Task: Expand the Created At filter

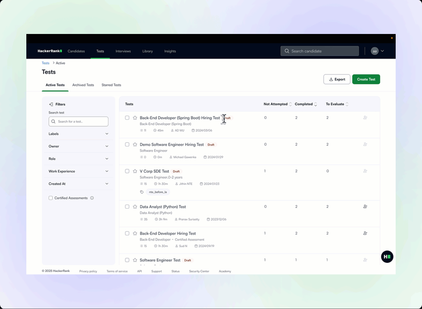Action: [x=78, y=184]
